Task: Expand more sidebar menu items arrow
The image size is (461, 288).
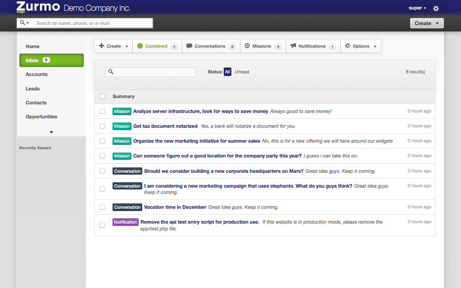Action: [51, 132]
